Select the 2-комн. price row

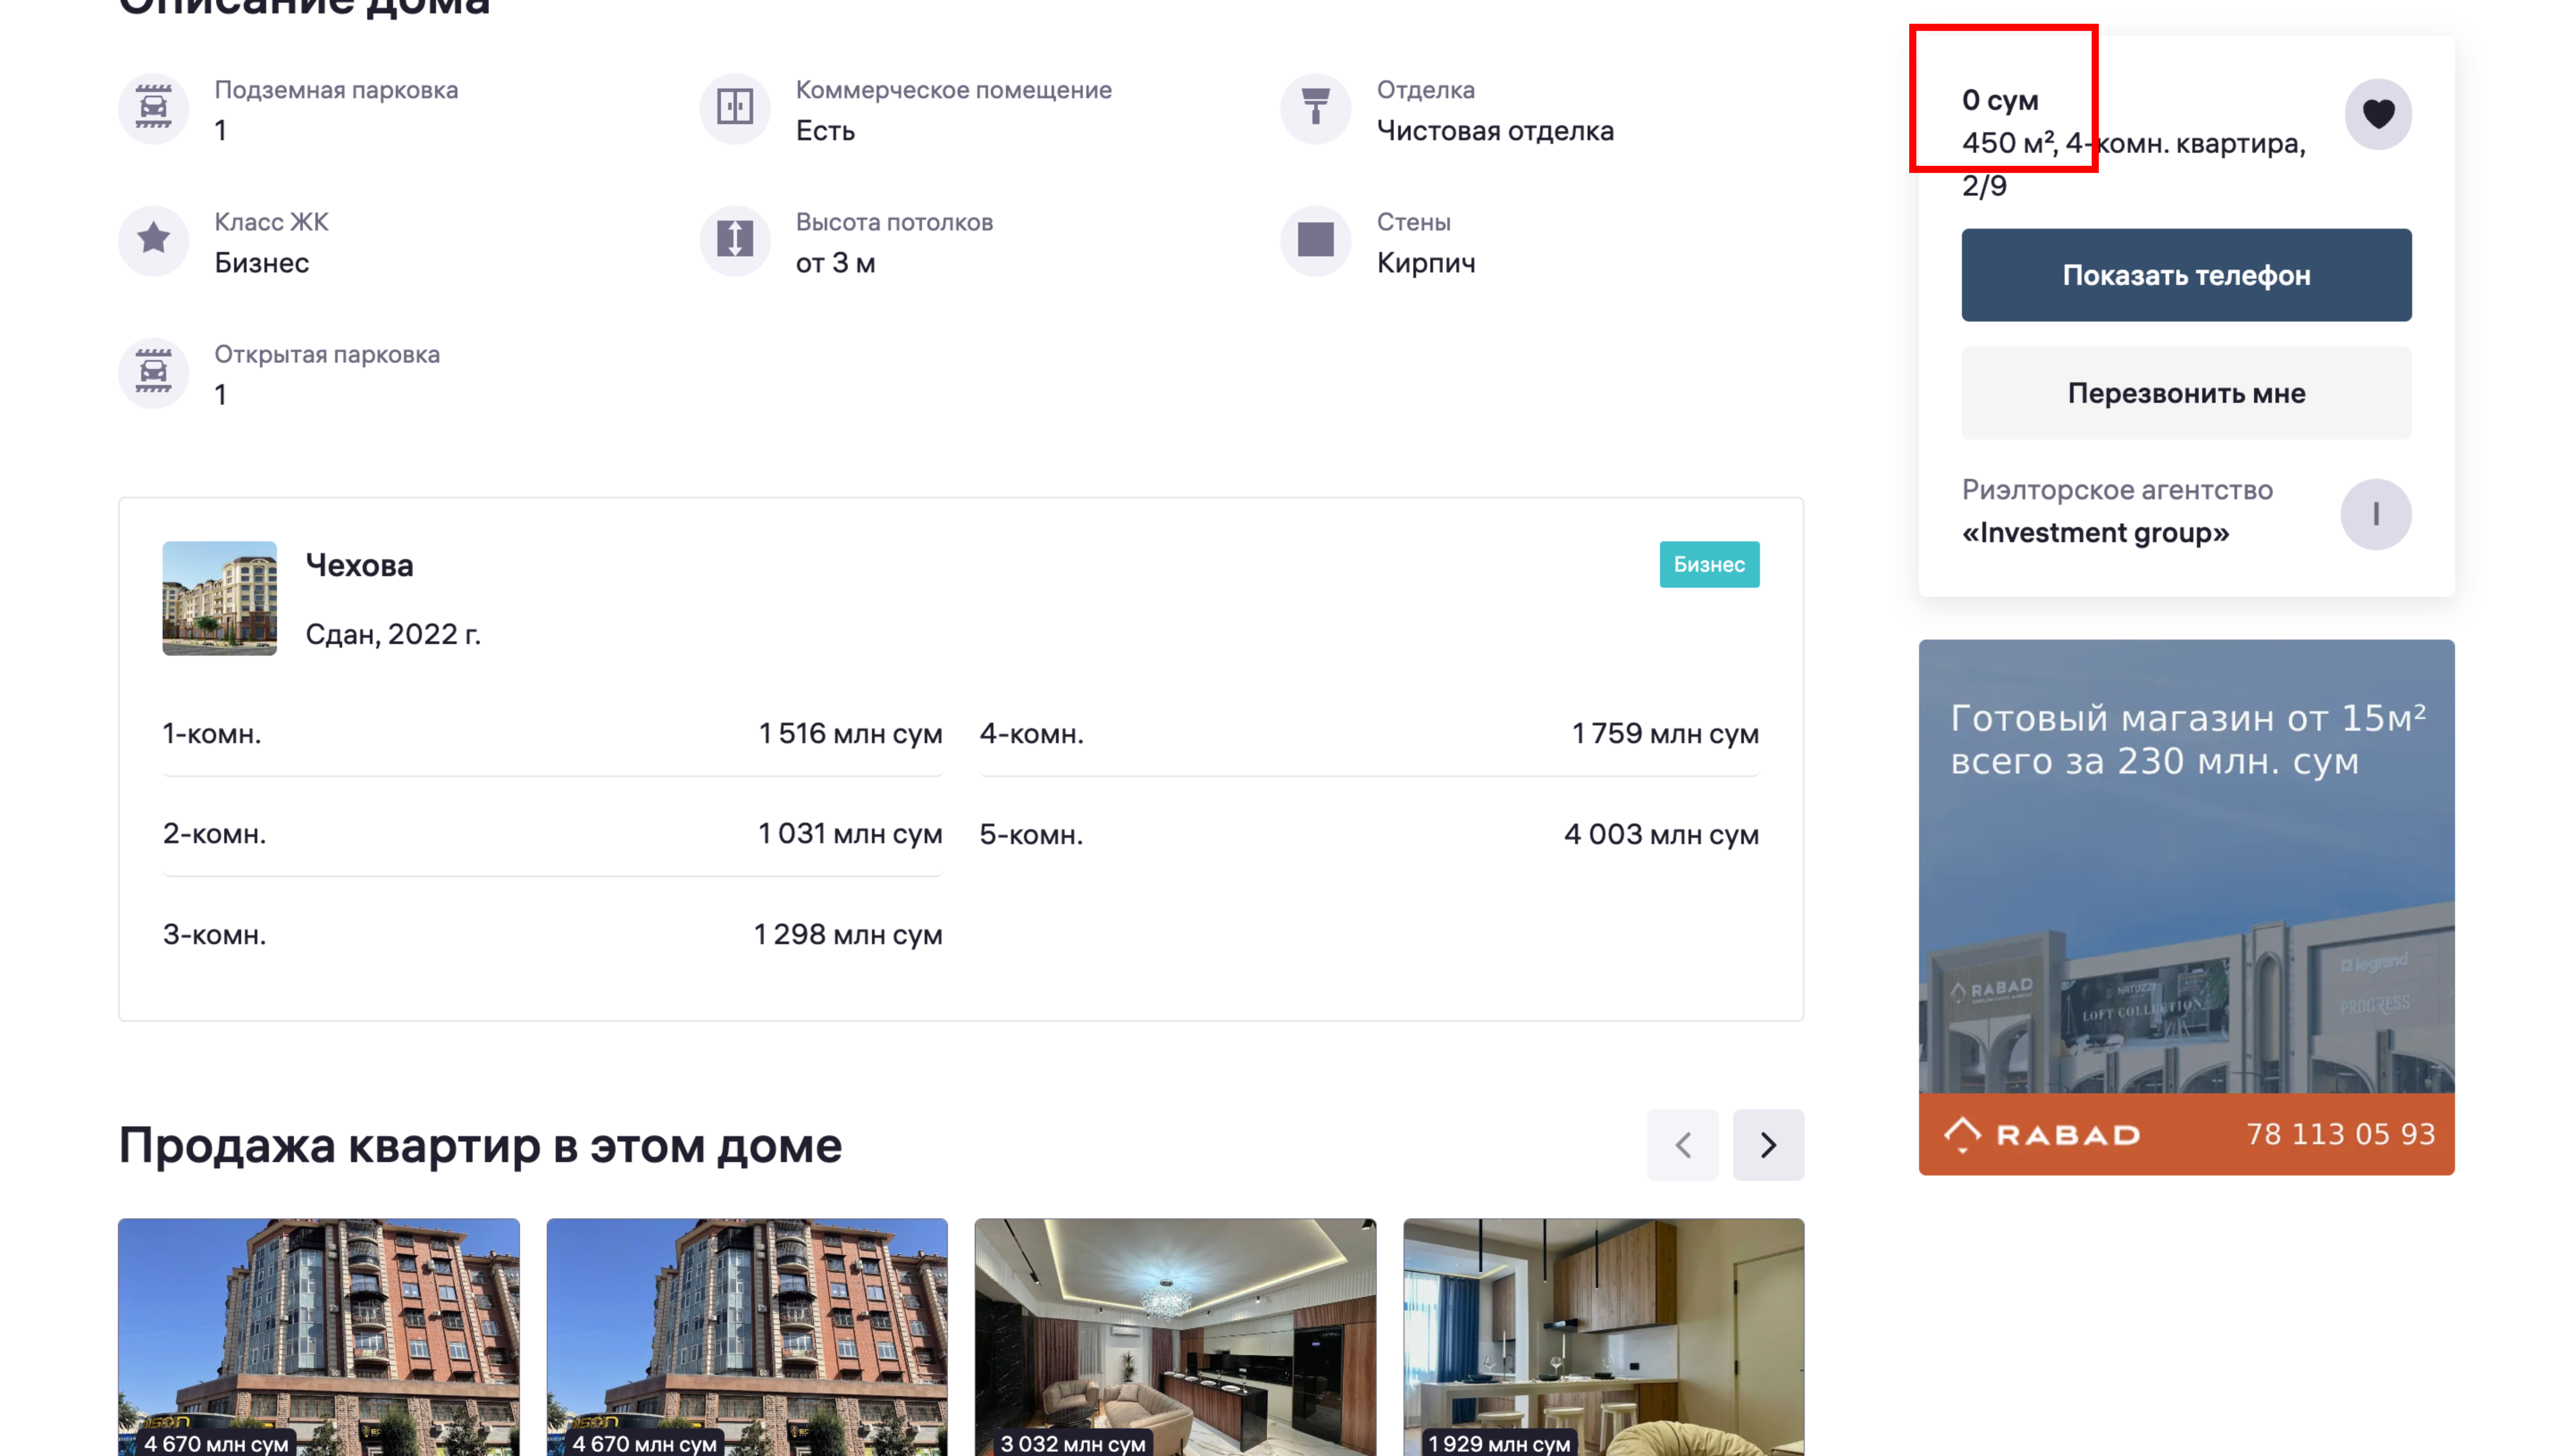(552, 834)
